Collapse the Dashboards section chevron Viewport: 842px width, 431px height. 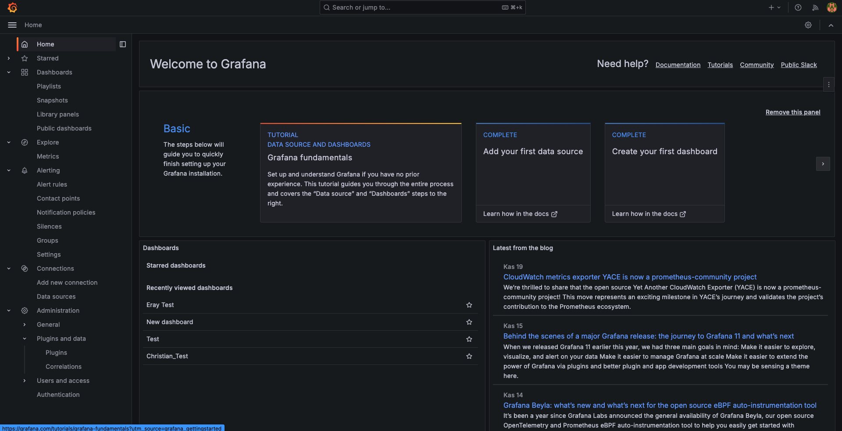pyautogui.click(x=9, y=72)
